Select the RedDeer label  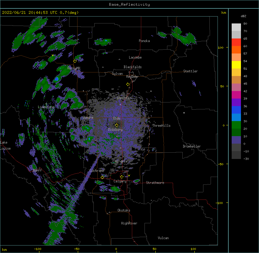tap(132, 77)
